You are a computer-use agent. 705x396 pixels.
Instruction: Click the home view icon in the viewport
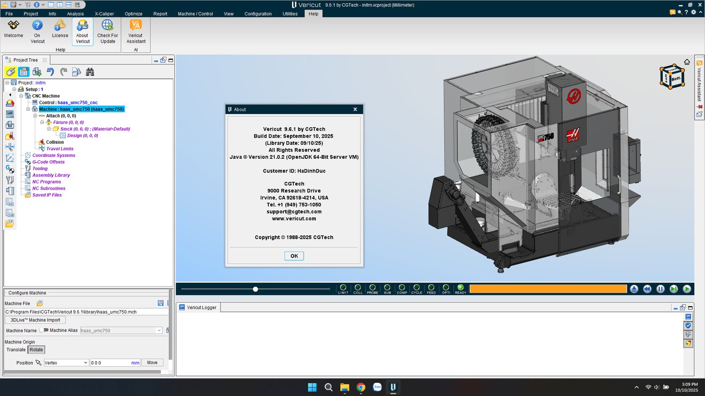tap(687, 62)
